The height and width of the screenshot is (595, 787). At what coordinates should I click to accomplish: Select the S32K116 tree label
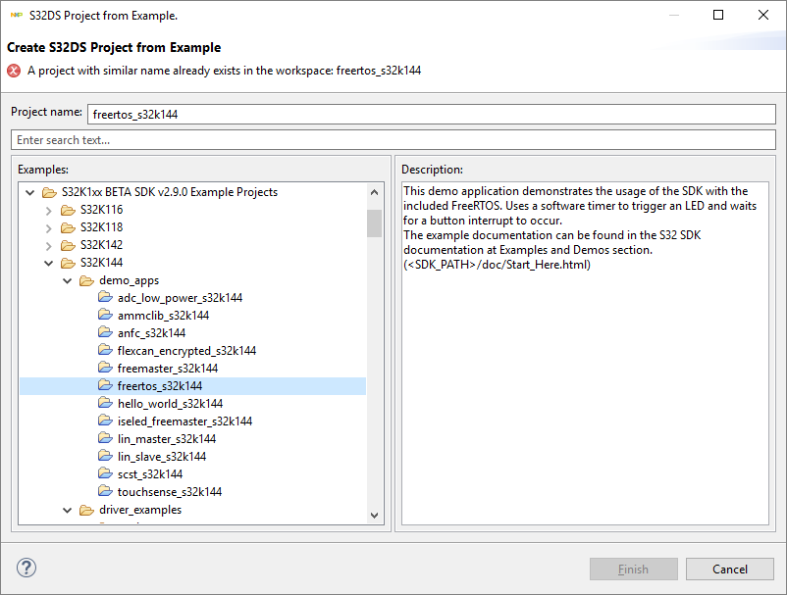(x=101, y=210)
